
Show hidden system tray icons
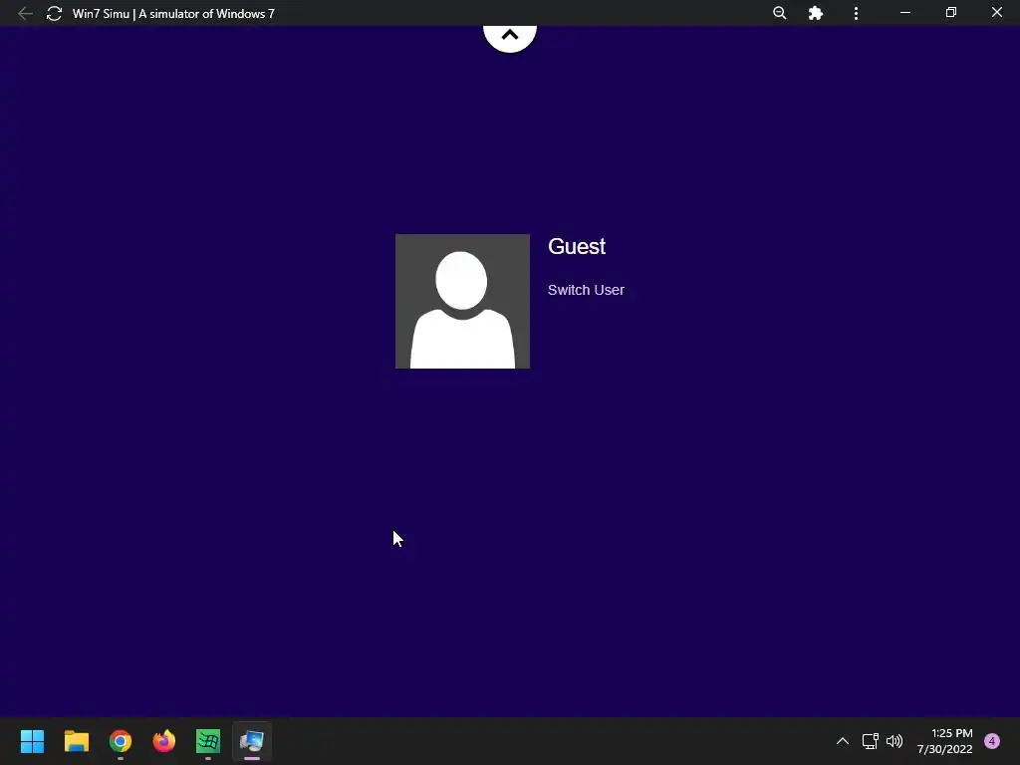843,741
